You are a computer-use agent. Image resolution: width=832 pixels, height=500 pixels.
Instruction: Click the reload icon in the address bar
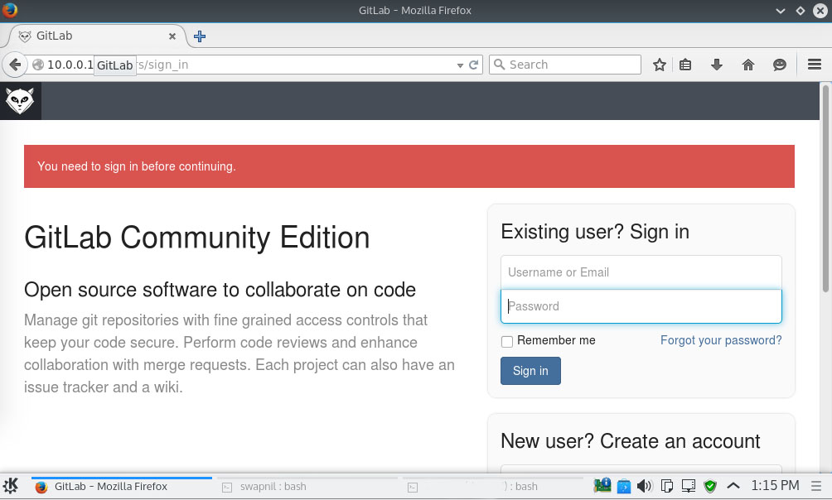[472, 65]
